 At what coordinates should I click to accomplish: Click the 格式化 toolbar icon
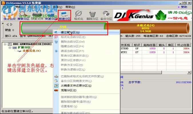point(79,15)
